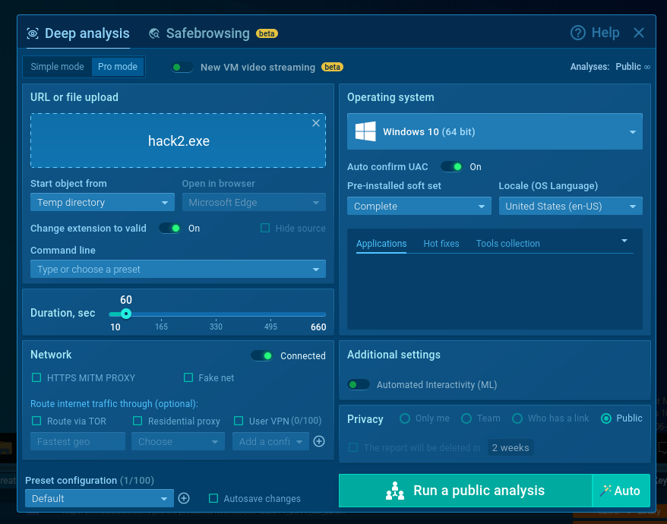Image resolution: width=667 pixels, height=524 pixels.
Task: Add new preset configuration plus icon
Action: click(184, 498)
